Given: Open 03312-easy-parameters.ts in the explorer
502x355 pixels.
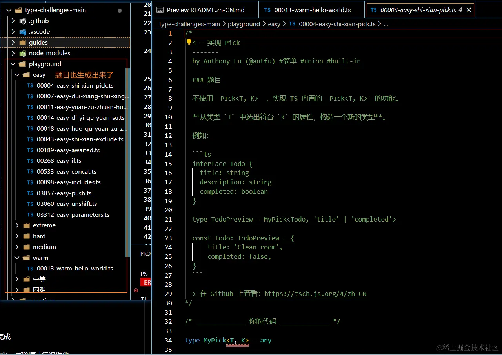Looking at the screenshot, I should click(x=73, y=215).
